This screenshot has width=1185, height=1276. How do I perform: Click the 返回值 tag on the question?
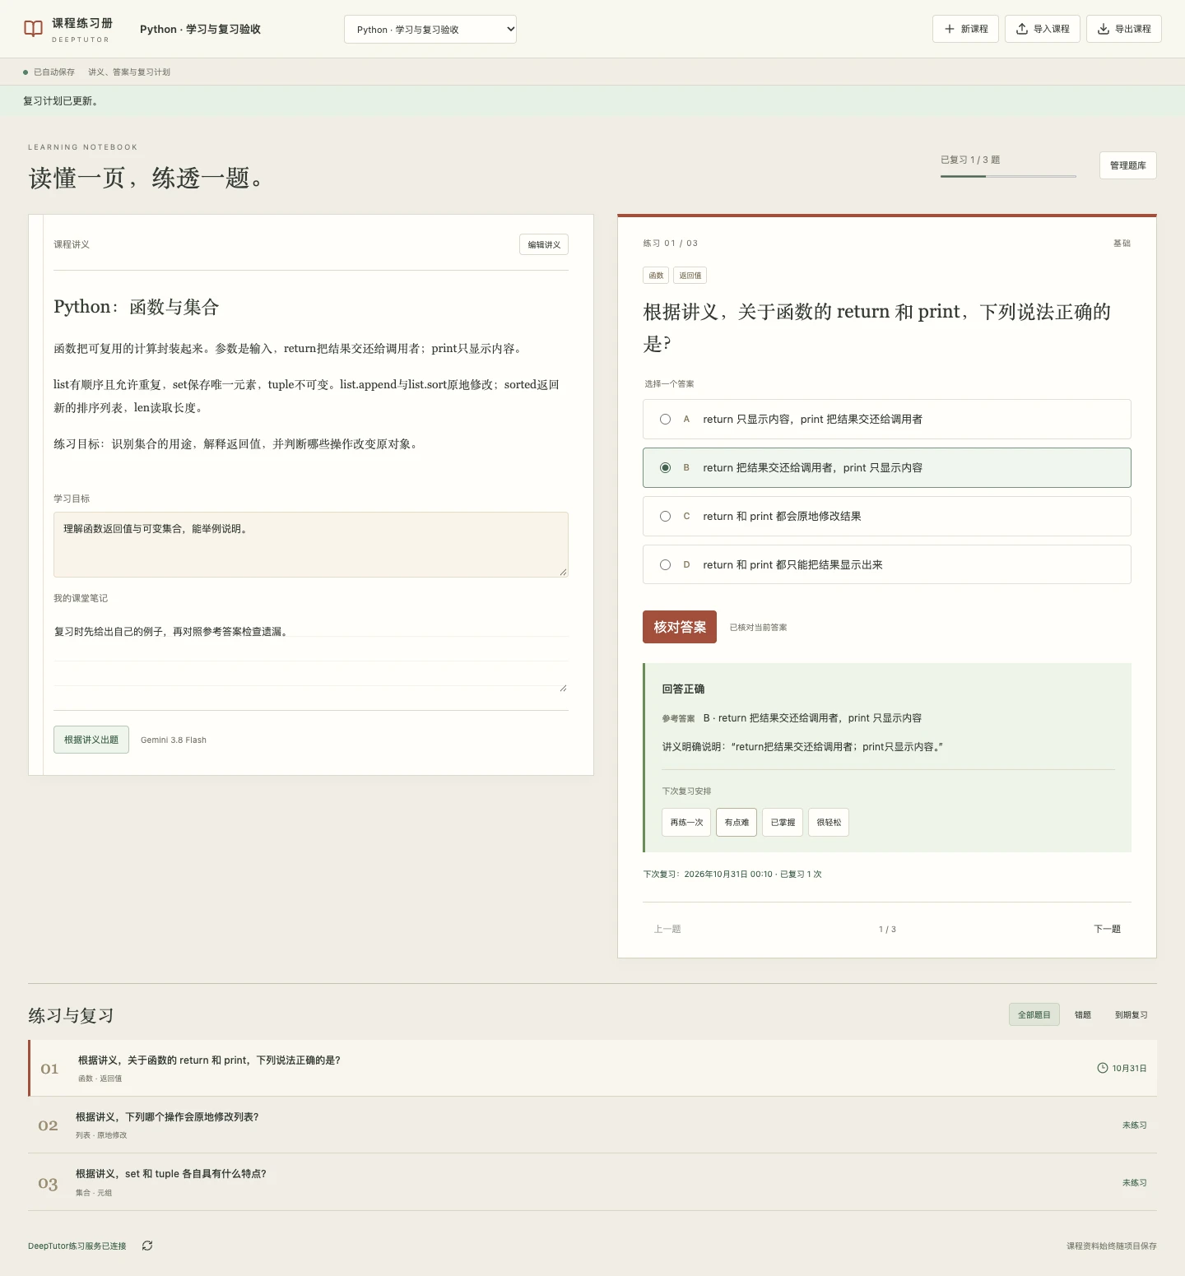[690, 276]
